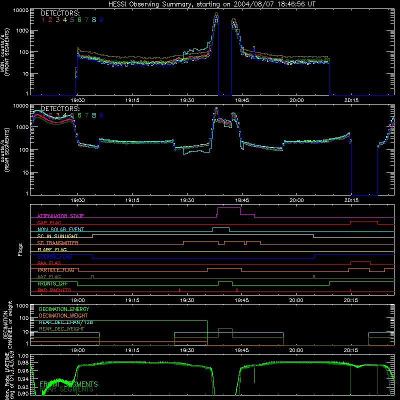Click the 0.98 y-axis value on livetime plot
This screenshot has height=400, width=400.
(23, 362)
